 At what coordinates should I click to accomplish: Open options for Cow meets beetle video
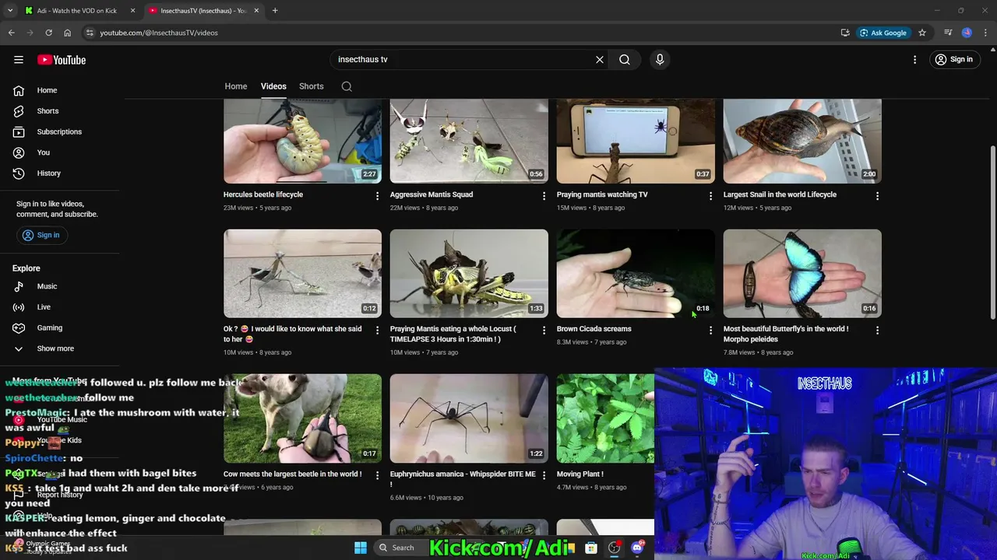[378, 475]
